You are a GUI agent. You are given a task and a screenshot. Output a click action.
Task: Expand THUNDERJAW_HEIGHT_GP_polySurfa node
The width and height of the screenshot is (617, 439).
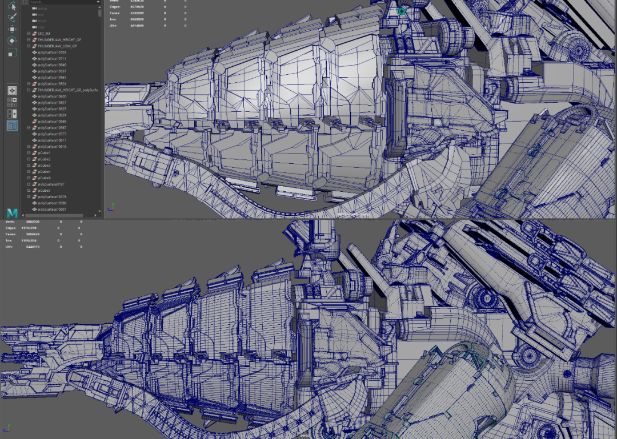click(29, 90)
